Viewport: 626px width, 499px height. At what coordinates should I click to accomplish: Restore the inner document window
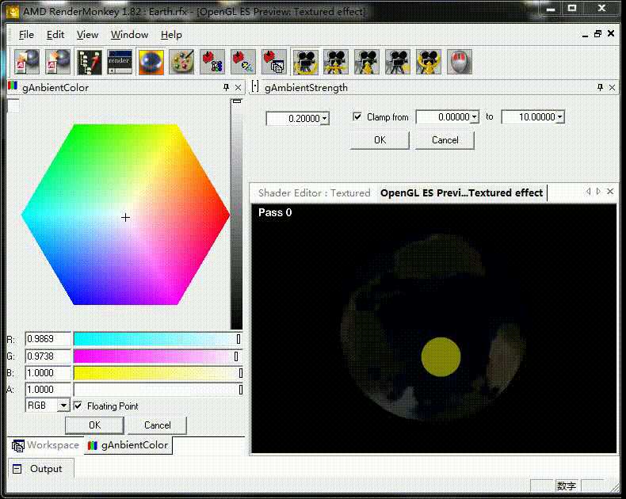597,34
